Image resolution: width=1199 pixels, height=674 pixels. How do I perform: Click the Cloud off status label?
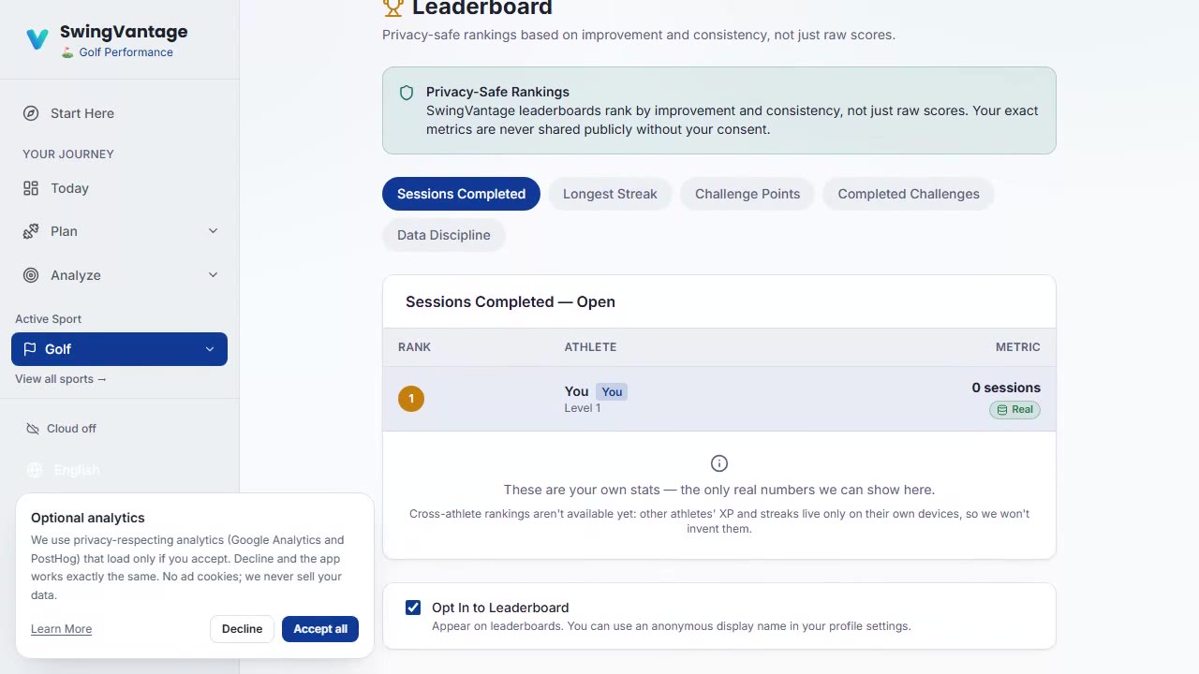tap(71, 429)
